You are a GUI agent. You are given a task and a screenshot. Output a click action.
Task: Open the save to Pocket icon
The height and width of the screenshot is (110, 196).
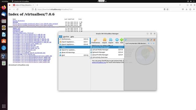[x=183, y=9]
